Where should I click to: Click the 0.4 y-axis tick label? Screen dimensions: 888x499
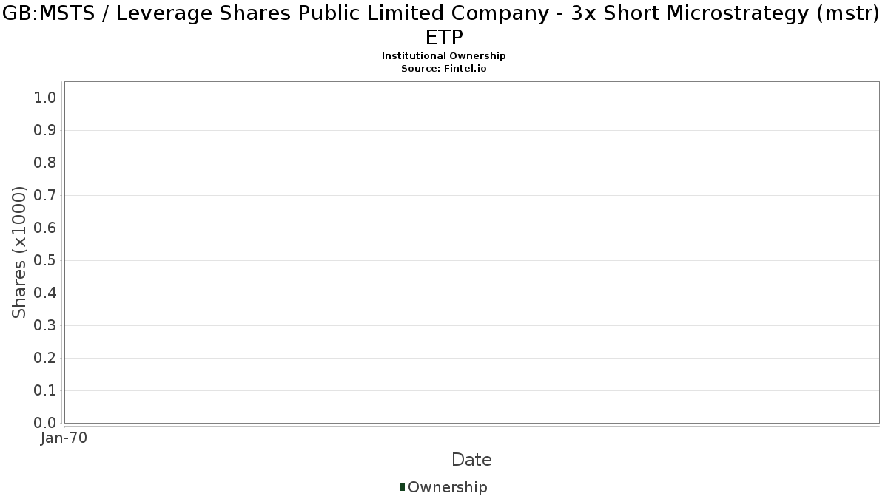(x=45, y=293)
